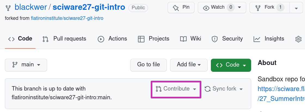Image resolution: width=305 pixels, height=112 pixels.
Task: Open the main branch selector dropdown
Action: [x=26, y=65]
